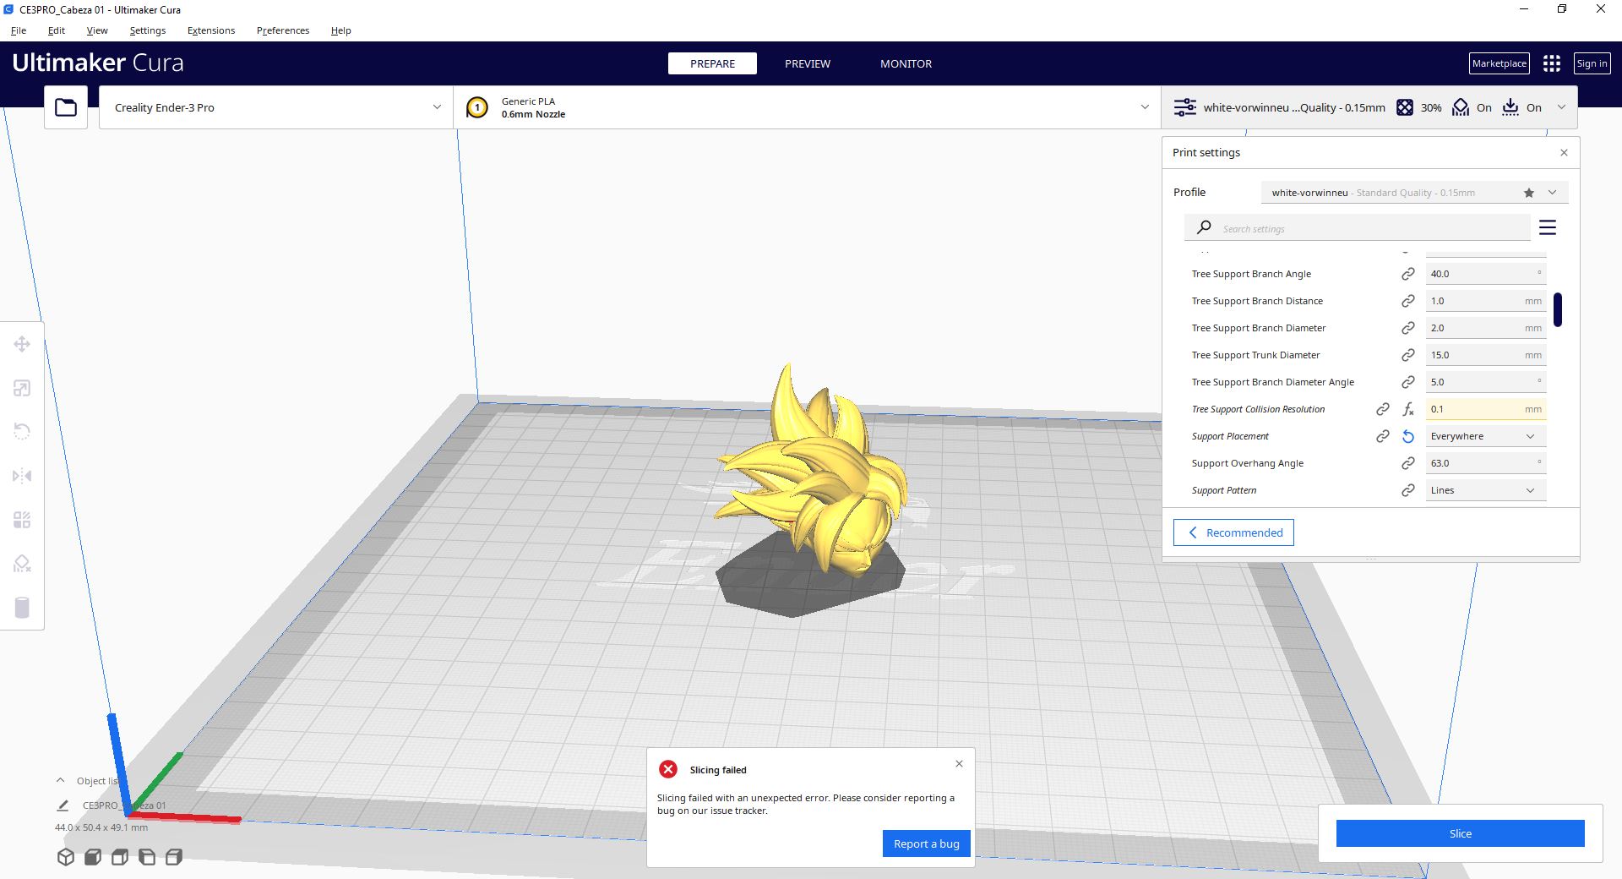The image size is (1622, 879).
Task: Click Report a bug button
Action: [926, 844]
